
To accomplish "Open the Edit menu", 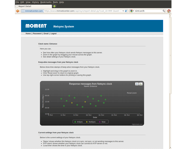I will point(22,2).
